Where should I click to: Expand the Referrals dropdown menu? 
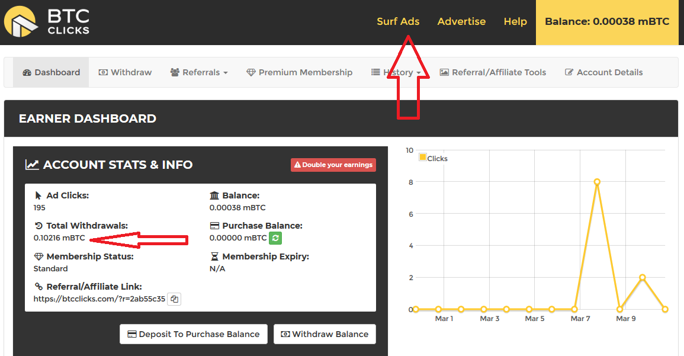199,72
